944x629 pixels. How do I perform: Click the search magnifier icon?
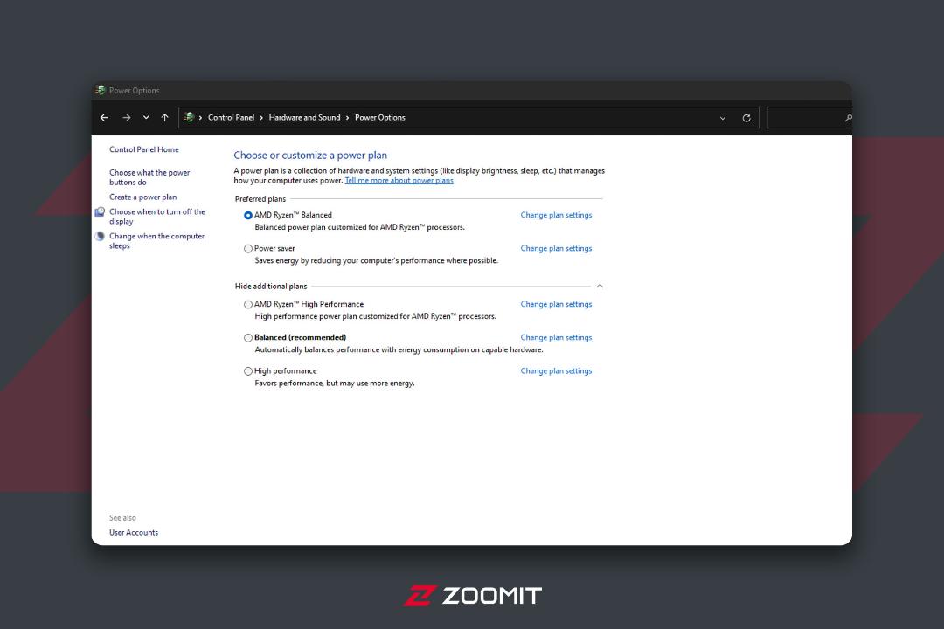848,118
